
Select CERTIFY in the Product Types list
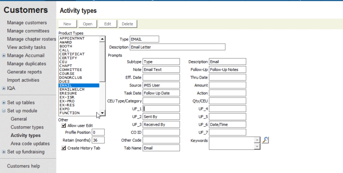tap(69, 58)
